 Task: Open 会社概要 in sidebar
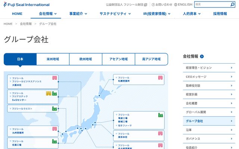[209, 104]
